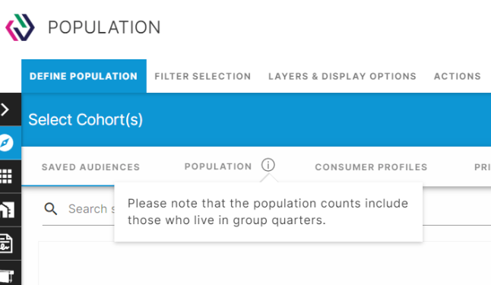Click the magnifying glass search icon

(x=51, y=208)
